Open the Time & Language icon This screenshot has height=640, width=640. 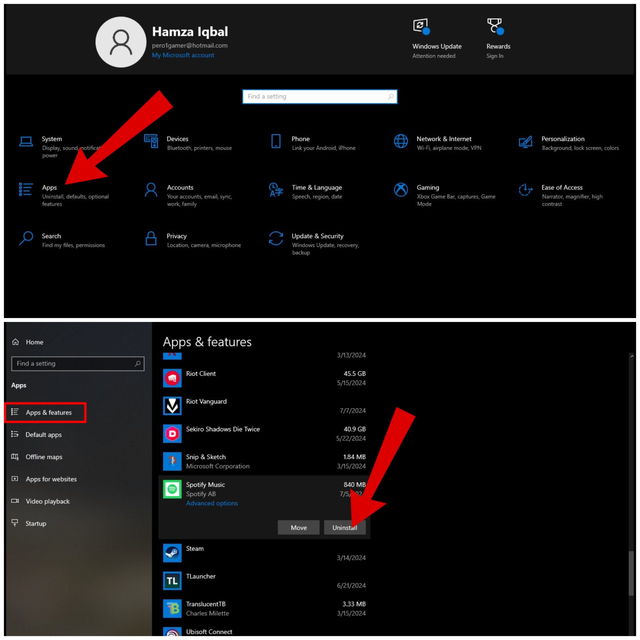tap(276, 190)
